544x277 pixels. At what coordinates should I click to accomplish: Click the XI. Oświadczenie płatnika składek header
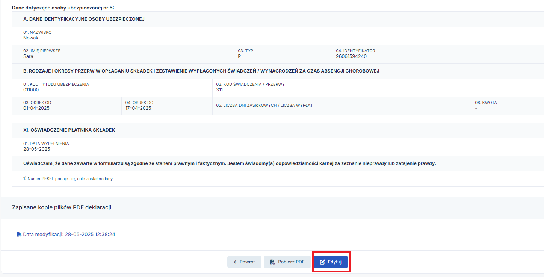click(x=69, y=130)
